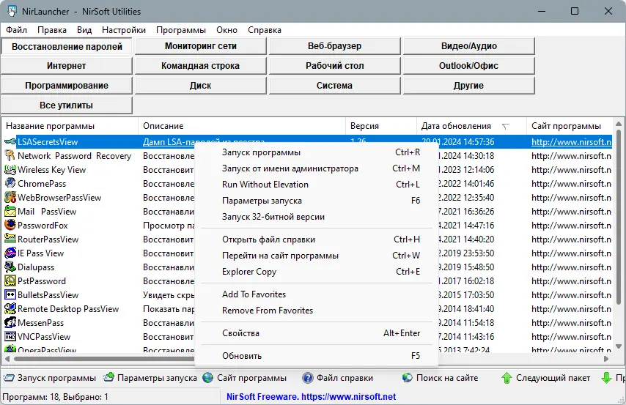The width and height of the screenshot is (626, 405).
Task: Click the Сайт программы globe icon
Action: pos(208,377)
